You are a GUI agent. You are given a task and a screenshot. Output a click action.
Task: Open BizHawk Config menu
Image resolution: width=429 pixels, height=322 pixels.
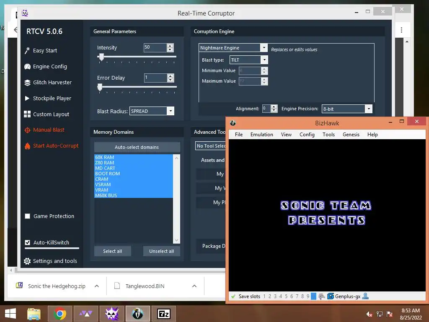[307, 135]
